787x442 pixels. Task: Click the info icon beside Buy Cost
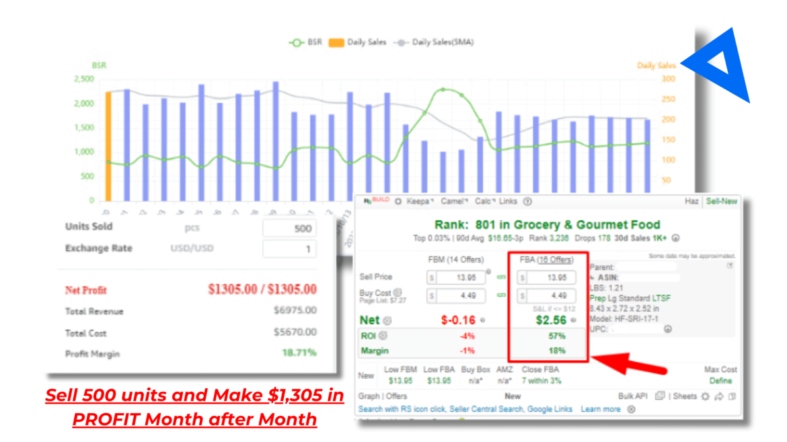pyautogui.click(x=397, y=292)
